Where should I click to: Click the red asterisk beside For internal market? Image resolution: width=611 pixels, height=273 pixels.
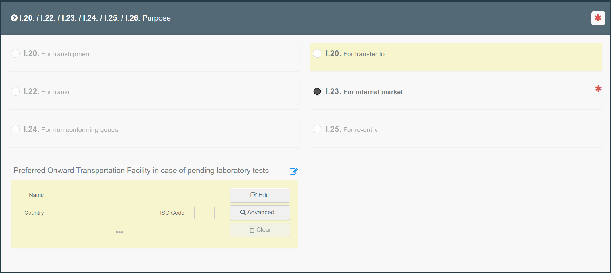(x=598, y=89)
